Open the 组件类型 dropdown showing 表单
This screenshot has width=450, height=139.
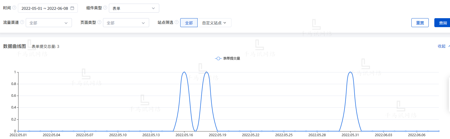[x=134, y=8]
